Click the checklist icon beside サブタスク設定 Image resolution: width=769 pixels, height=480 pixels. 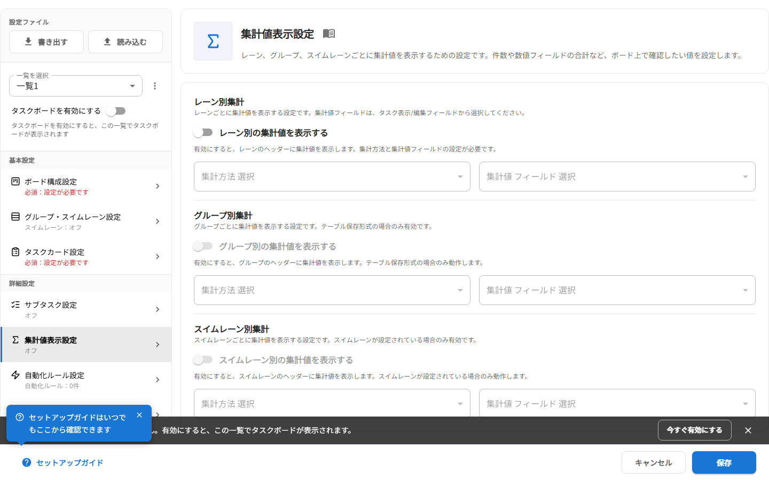pos(15,305)
